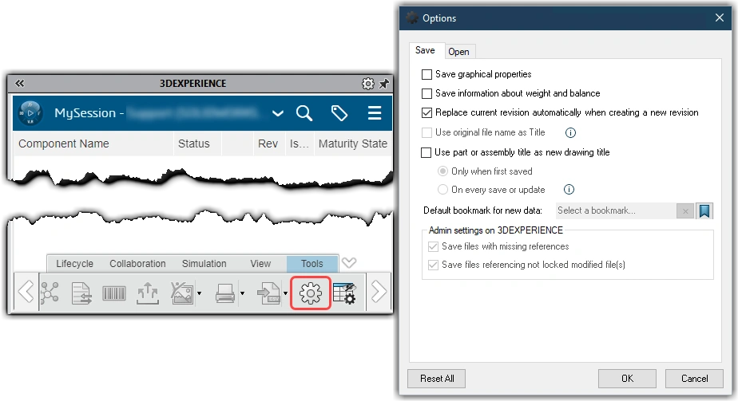Click the table column settings icon
Viewport: 738px width, 401px height.
(344, 293)
